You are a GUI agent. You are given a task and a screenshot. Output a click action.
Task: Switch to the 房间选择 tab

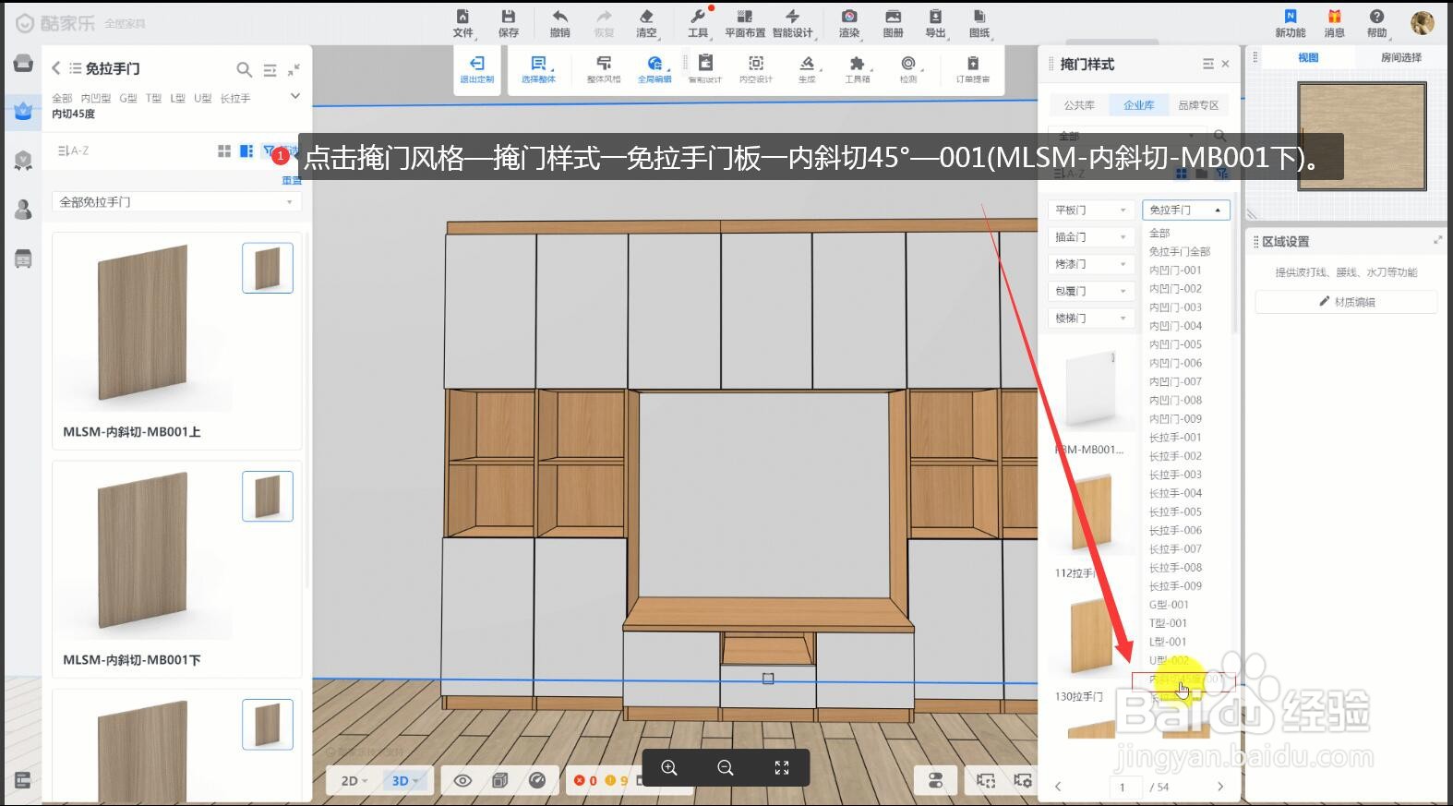pos(1400,57)
